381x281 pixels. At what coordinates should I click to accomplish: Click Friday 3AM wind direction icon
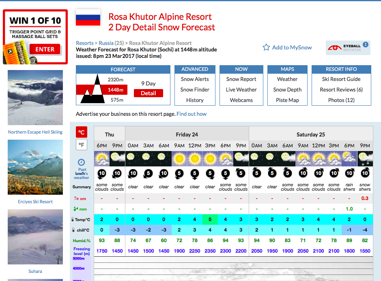[x=148, y=174]
